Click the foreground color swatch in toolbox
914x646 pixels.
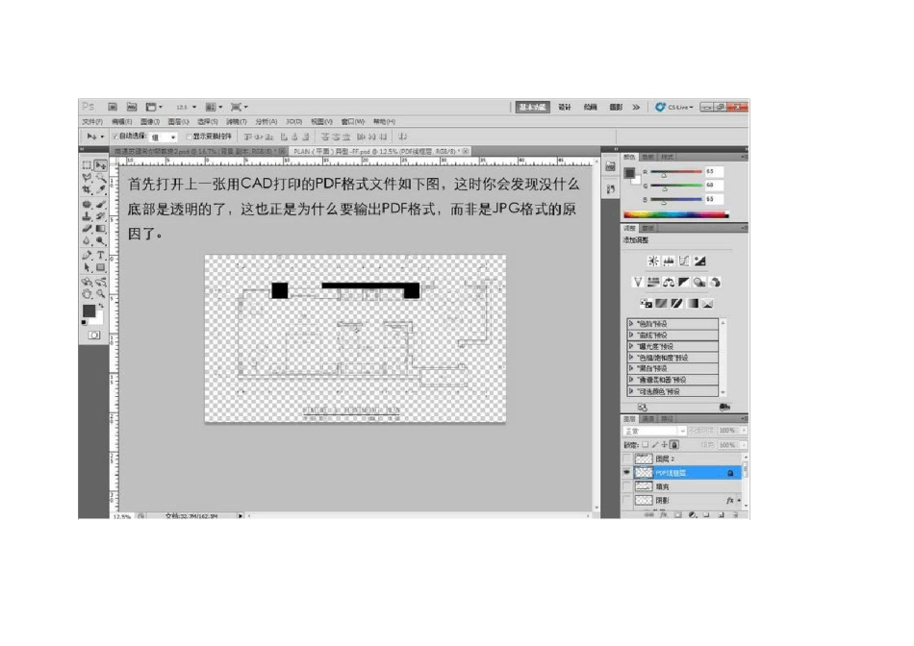[89, 311]
